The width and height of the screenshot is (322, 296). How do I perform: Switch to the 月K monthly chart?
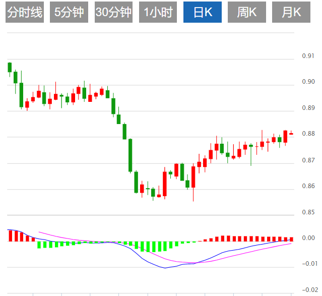click(291, 12)
